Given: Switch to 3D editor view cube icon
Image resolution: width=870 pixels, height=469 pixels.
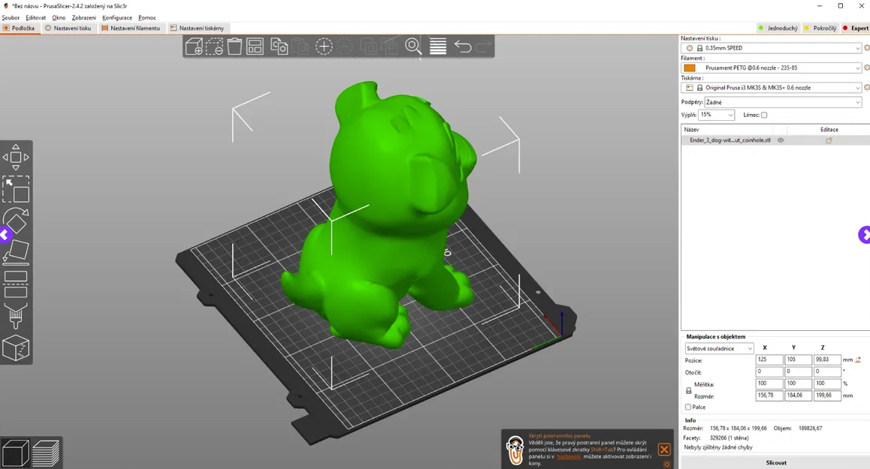Looking at the screenshot, I should click(15, 453).
